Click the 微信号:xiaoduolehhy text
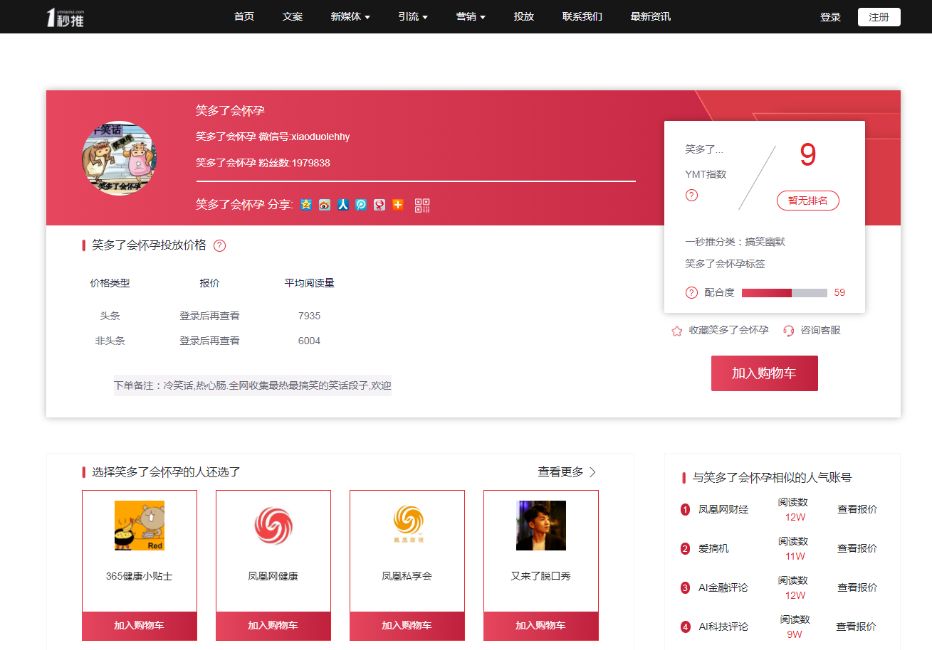 point(304,137)
